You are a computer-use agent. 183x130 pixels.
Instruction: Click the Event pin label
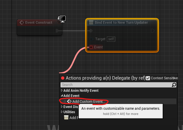coord(98,47)
